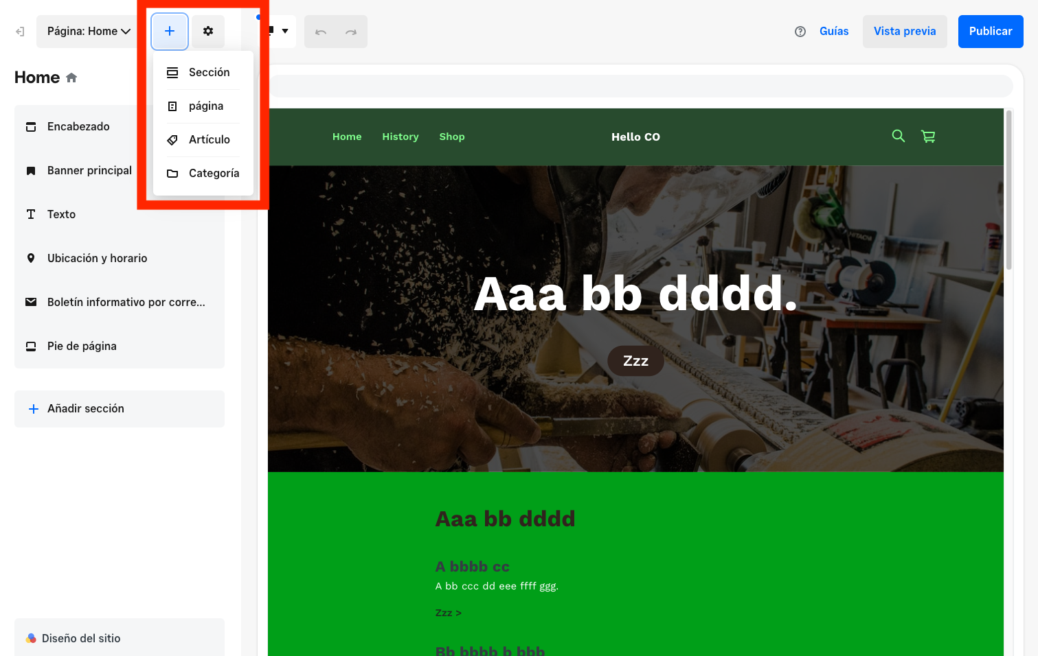Click the Publicar button
1038x656 pixels.
click(x=991, y=32)
